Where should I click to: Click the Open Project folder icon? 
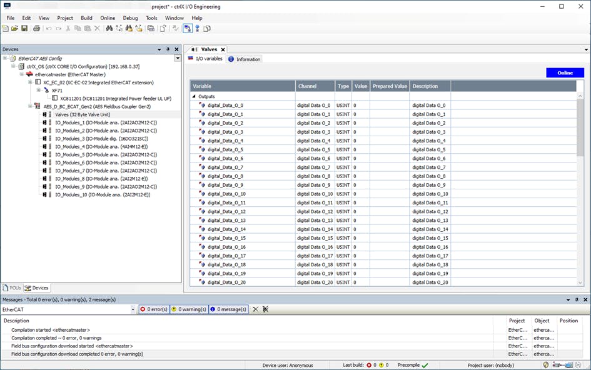15,28
